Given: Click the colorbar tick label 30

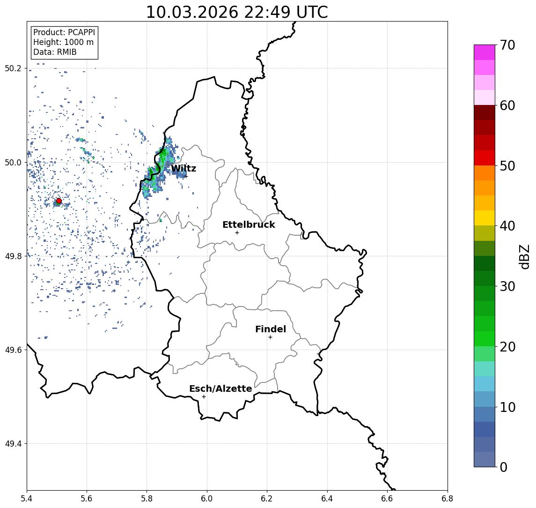Looking at the screenshot, I should [x=507, y=286].
